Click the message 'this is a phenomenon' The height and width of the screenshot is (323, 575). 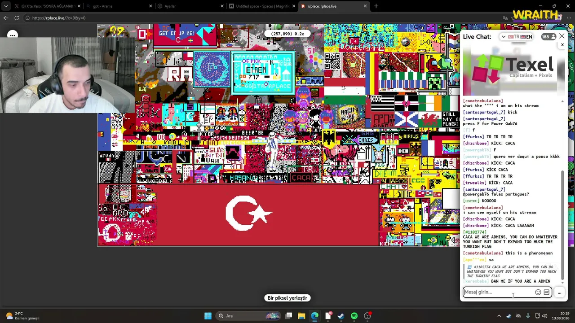click(x=529, y=253)
